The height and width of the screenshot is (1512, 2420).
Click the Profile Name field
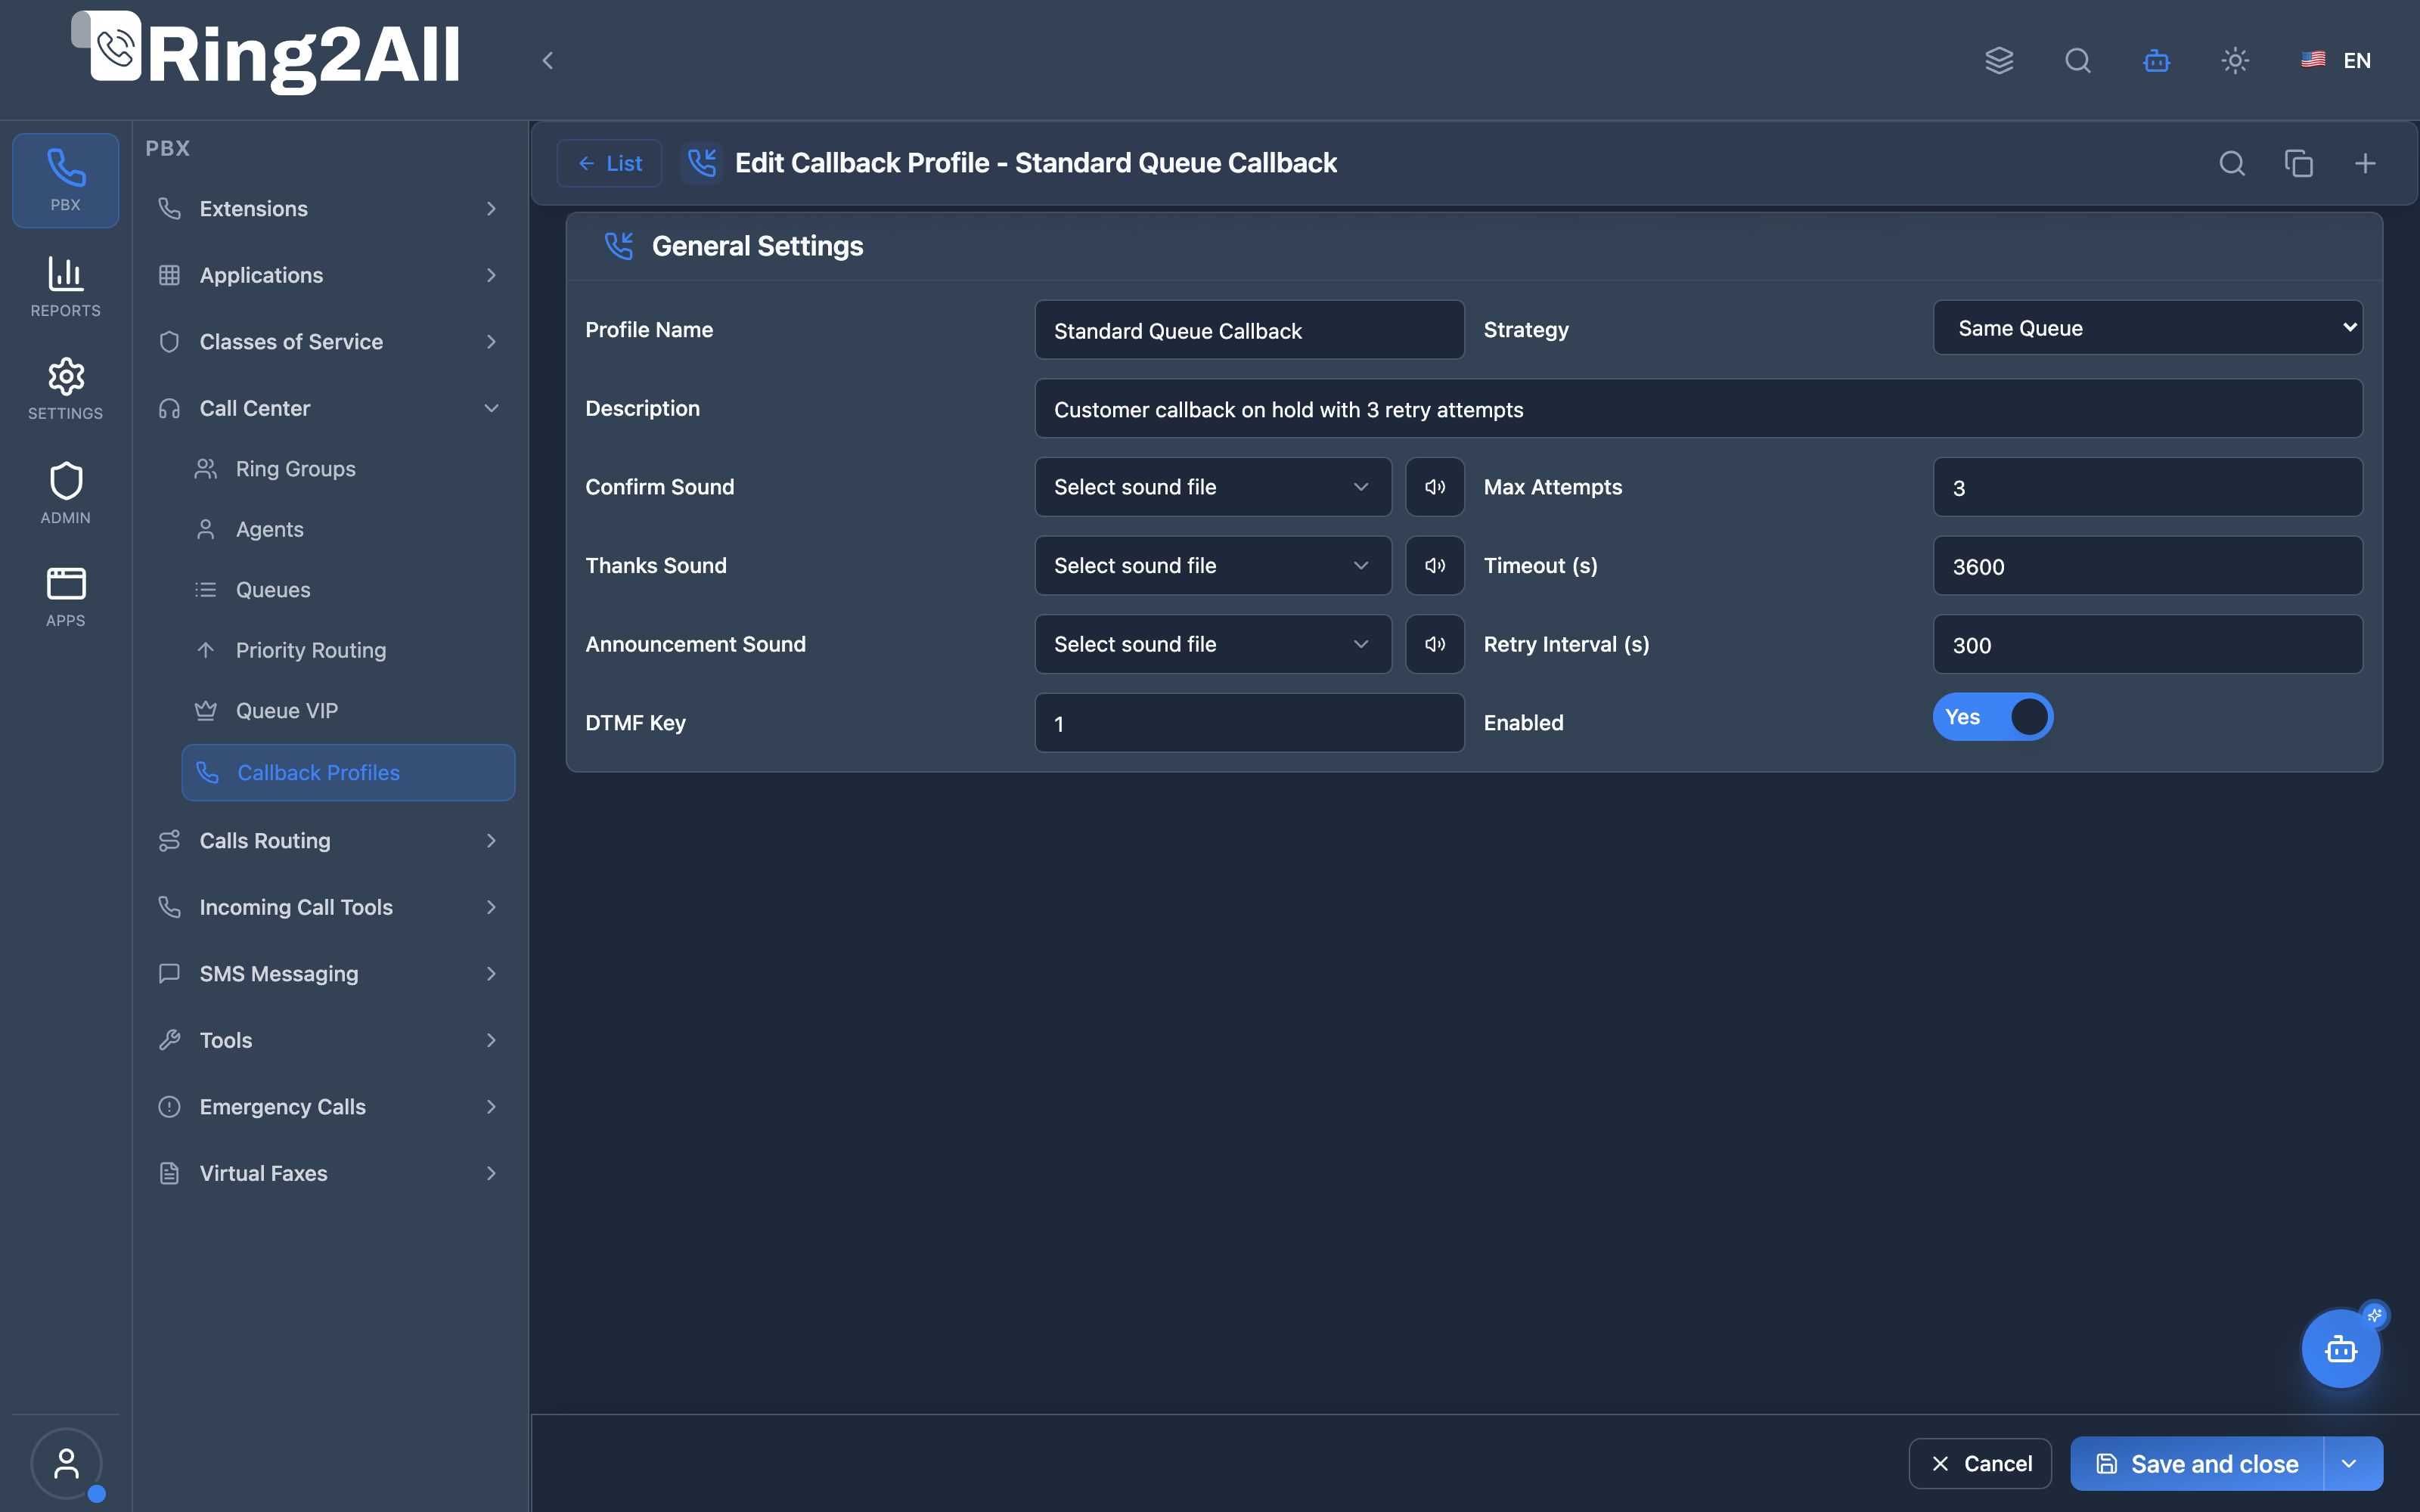(x=1249, y=330)
